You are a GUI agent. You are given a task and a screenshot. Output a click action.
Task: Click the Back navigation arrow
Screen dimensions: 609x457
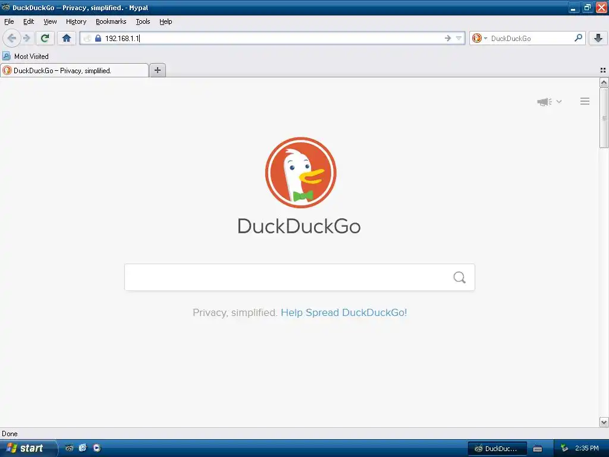(x=12, y=38)
